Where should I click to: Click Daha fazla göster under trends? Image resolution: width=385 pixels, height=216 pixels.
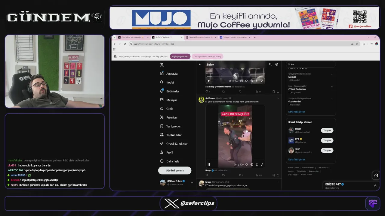click(x=297, y=112)
